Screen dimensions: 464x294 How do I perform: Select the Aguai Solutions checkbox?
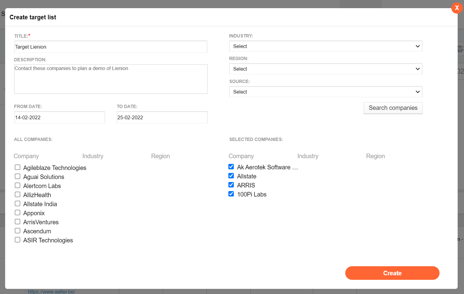coord(18,176)
